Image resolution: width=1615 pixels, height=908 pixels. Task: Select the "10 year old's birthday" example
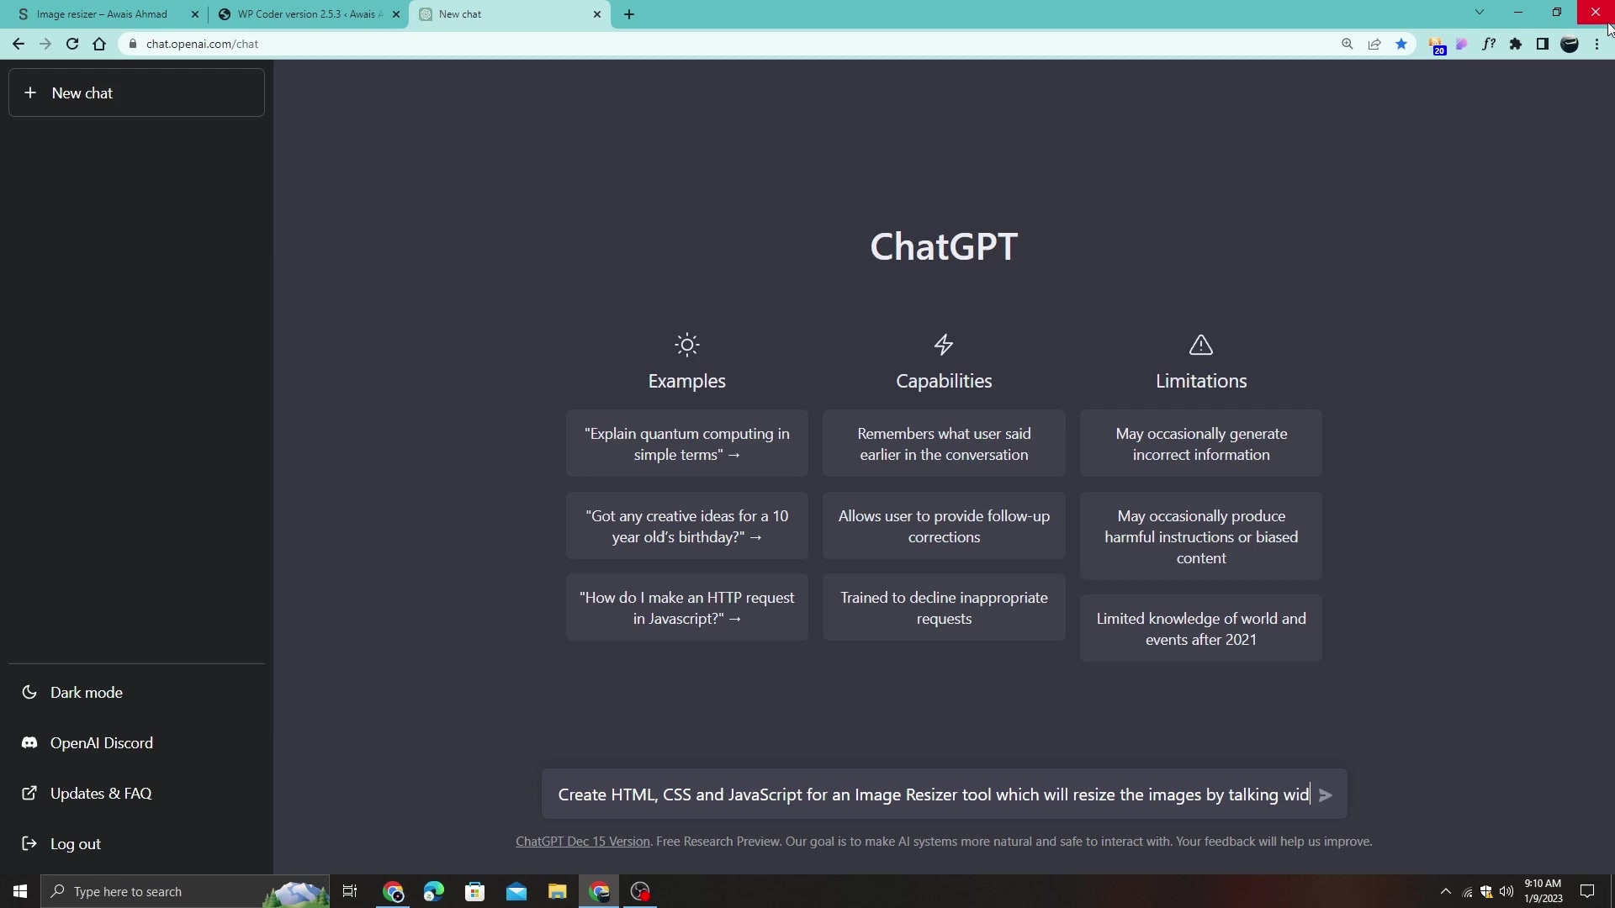tap(686, 526)
